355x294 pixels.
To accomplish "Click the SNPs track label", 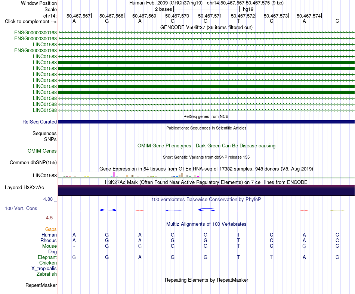I will tap(50, 139).
